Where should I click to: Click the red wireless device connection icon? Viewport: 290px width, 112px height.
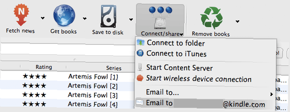(140, 78)
